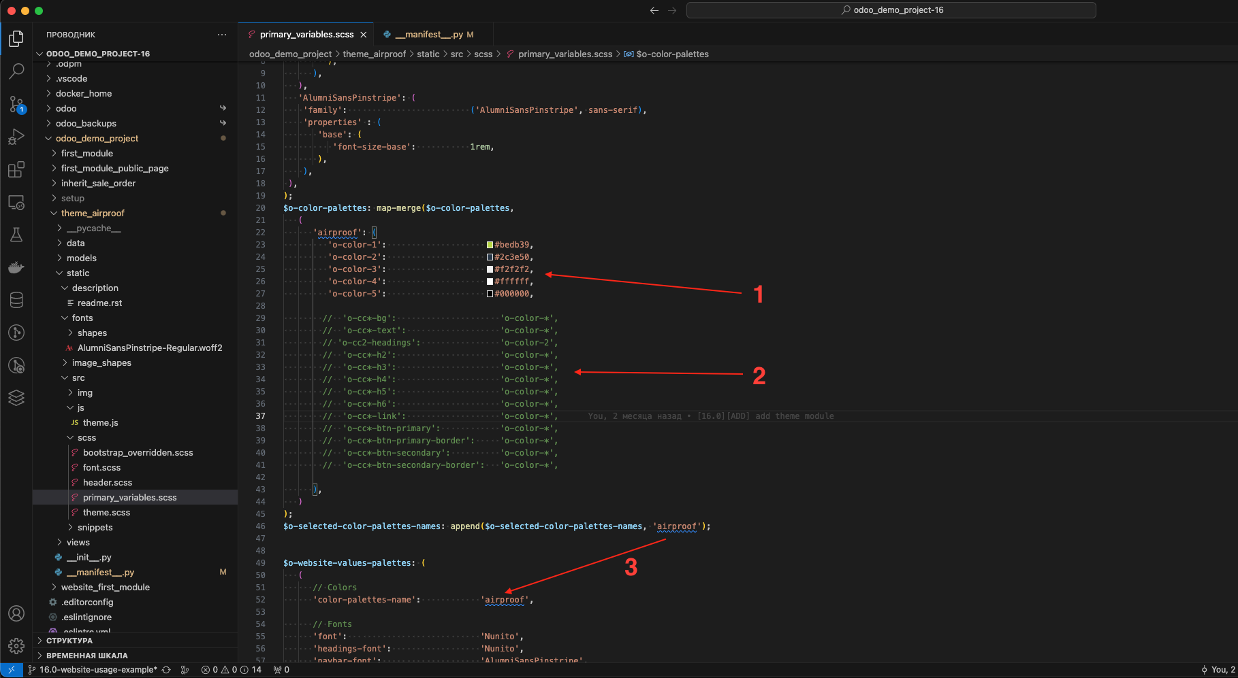Go forward using navigation arrow
Viewport: 1238px width, 678px height.
[x=672, y=10]
